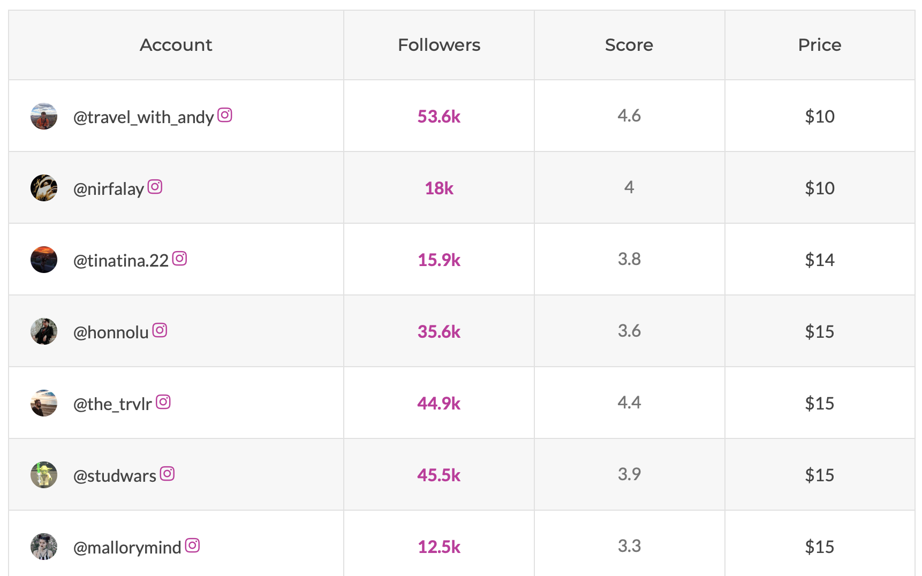Open the @honnolu account link
The width and height of the screenshot is (922, 576).
click(x=111, y=332)
